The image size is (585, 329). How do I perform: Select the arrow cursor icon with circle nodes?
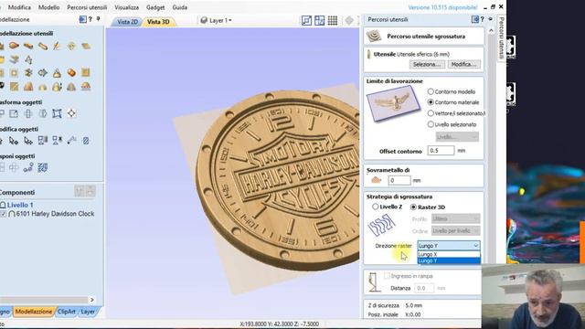point(14,141)
